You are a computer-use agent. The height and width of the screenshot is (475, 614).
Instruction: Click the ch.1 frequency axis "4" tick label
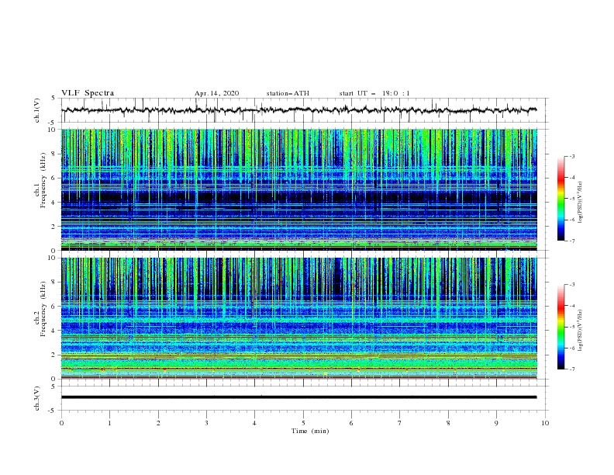(55, 203)
